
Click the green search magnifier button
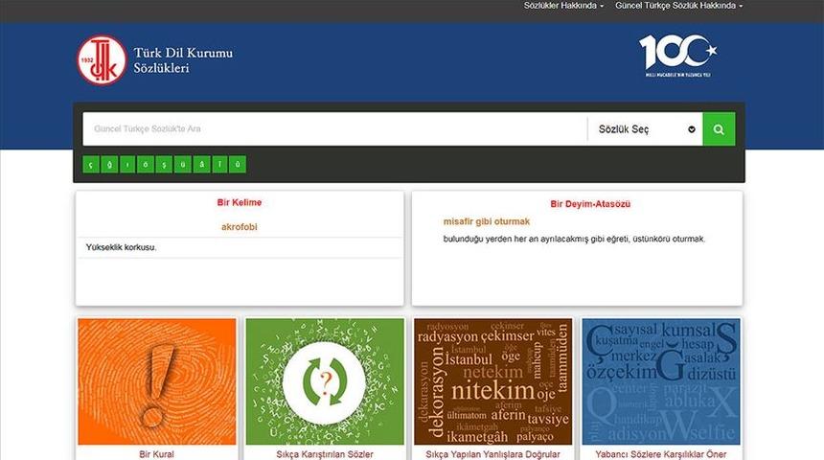click(x=719, y=129)
